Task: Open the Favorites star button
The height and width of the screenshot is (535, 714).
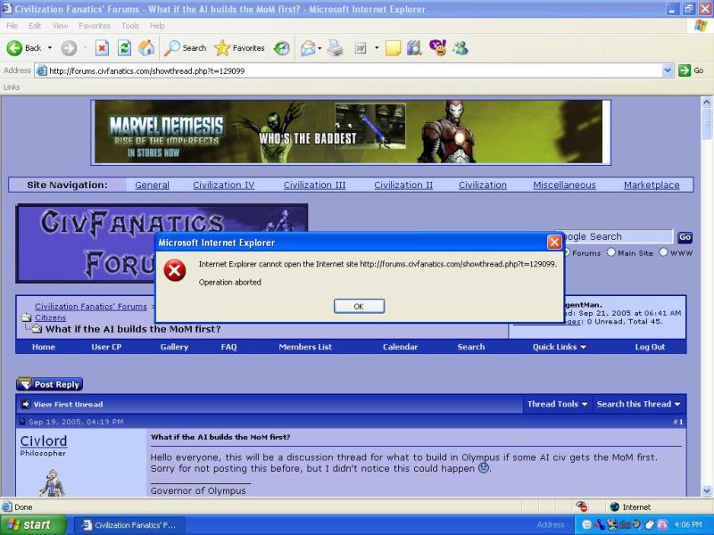Action: pos(239,48)
